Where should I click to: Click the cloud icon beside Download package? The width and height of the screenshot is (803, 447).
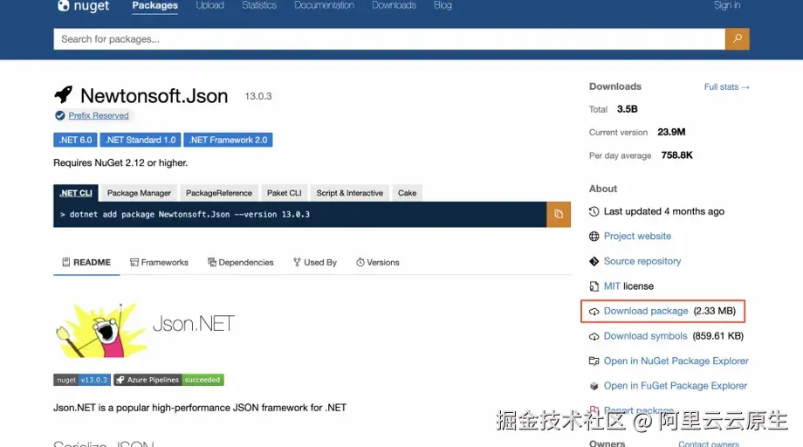click(594, 312)
